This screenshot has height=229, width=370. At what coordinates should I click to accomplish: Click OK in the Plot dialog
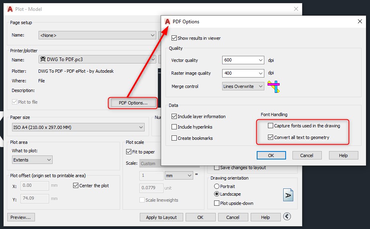(x=200, y=217)
